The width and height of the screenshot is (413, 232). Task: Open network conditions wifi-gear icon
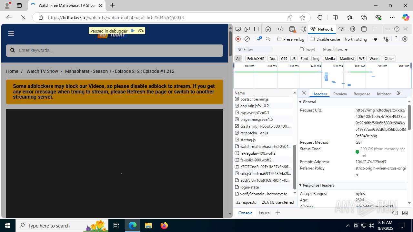[386, 39]
